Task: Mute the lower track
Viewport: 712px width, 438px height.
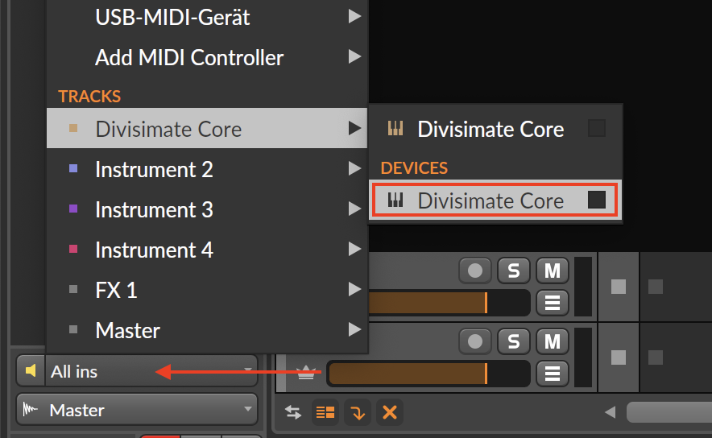Action: 552,342
